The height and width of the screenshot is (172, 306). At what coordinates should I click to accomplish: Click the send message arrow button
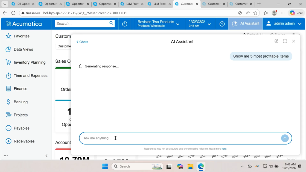click(285, 138)
